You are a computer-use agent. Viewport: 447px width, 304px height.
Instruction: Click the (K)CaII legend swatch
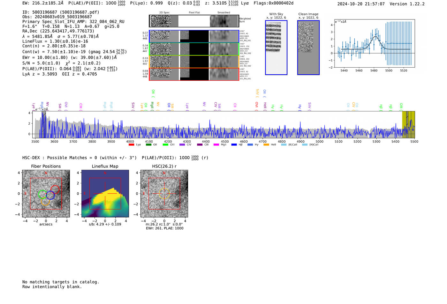[284, 145]
